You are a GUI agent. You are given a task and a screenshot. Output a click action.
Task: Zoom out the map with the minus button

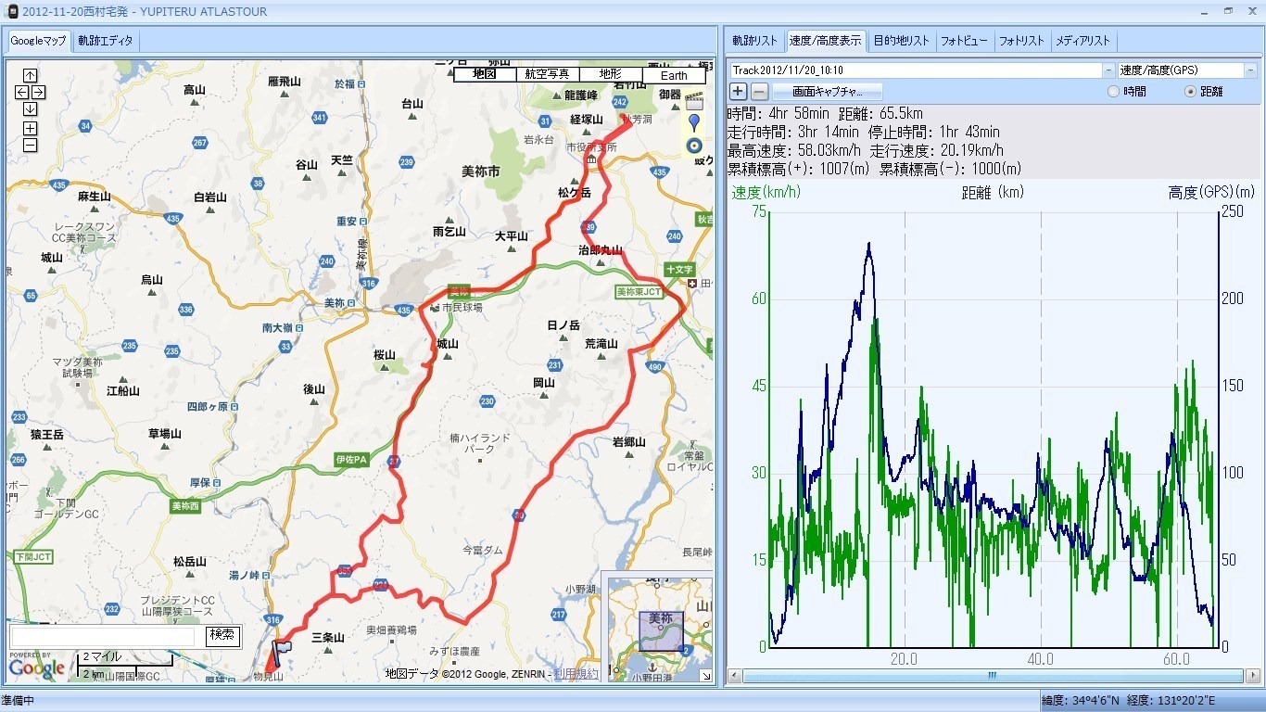click(x=30, y=145)
